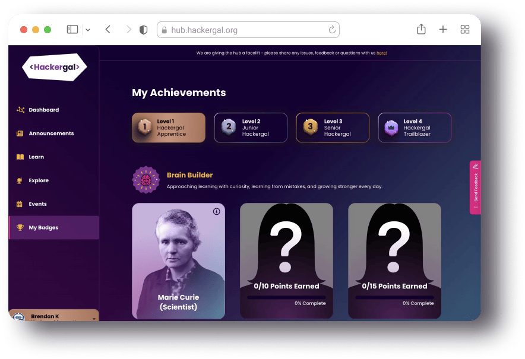
Task: Select the Announcements newspaper icon
Action: (x=20, y=134)
